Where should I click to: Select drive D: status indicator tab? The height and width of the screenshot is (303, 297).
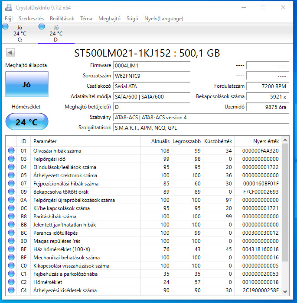pyautogui.click(x=56, y=33)
